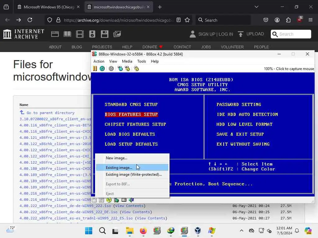Click the Firefox address bar URL

[119, 20]
